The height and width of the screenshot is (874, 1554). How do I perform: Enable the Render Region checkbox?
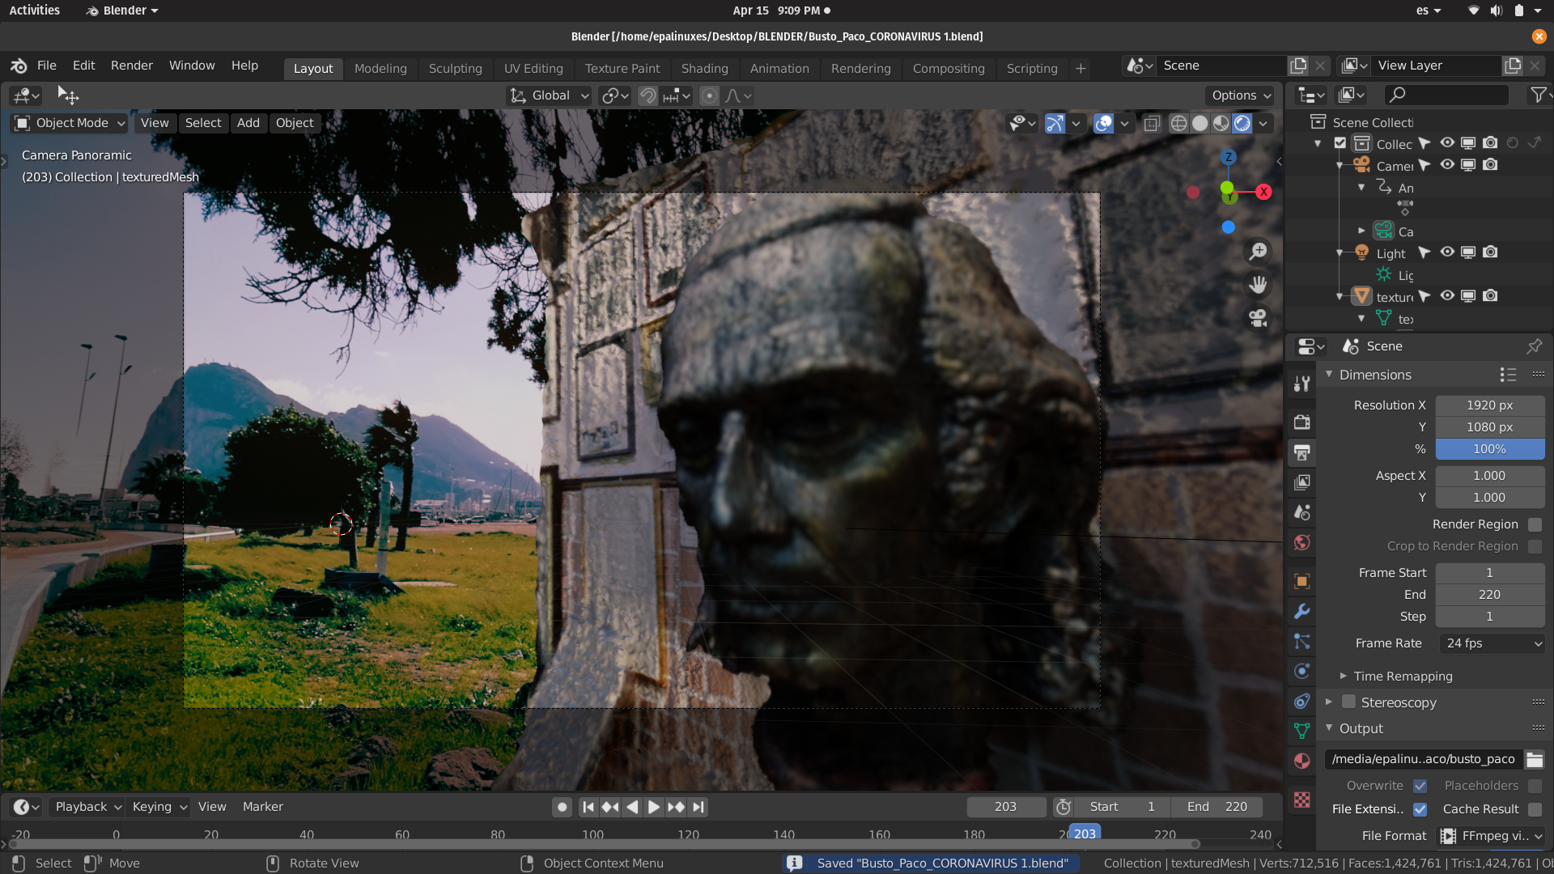(x=1534, y=524)
